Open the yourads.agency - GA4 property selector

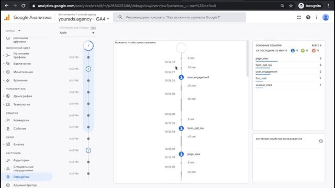point(84,19)
